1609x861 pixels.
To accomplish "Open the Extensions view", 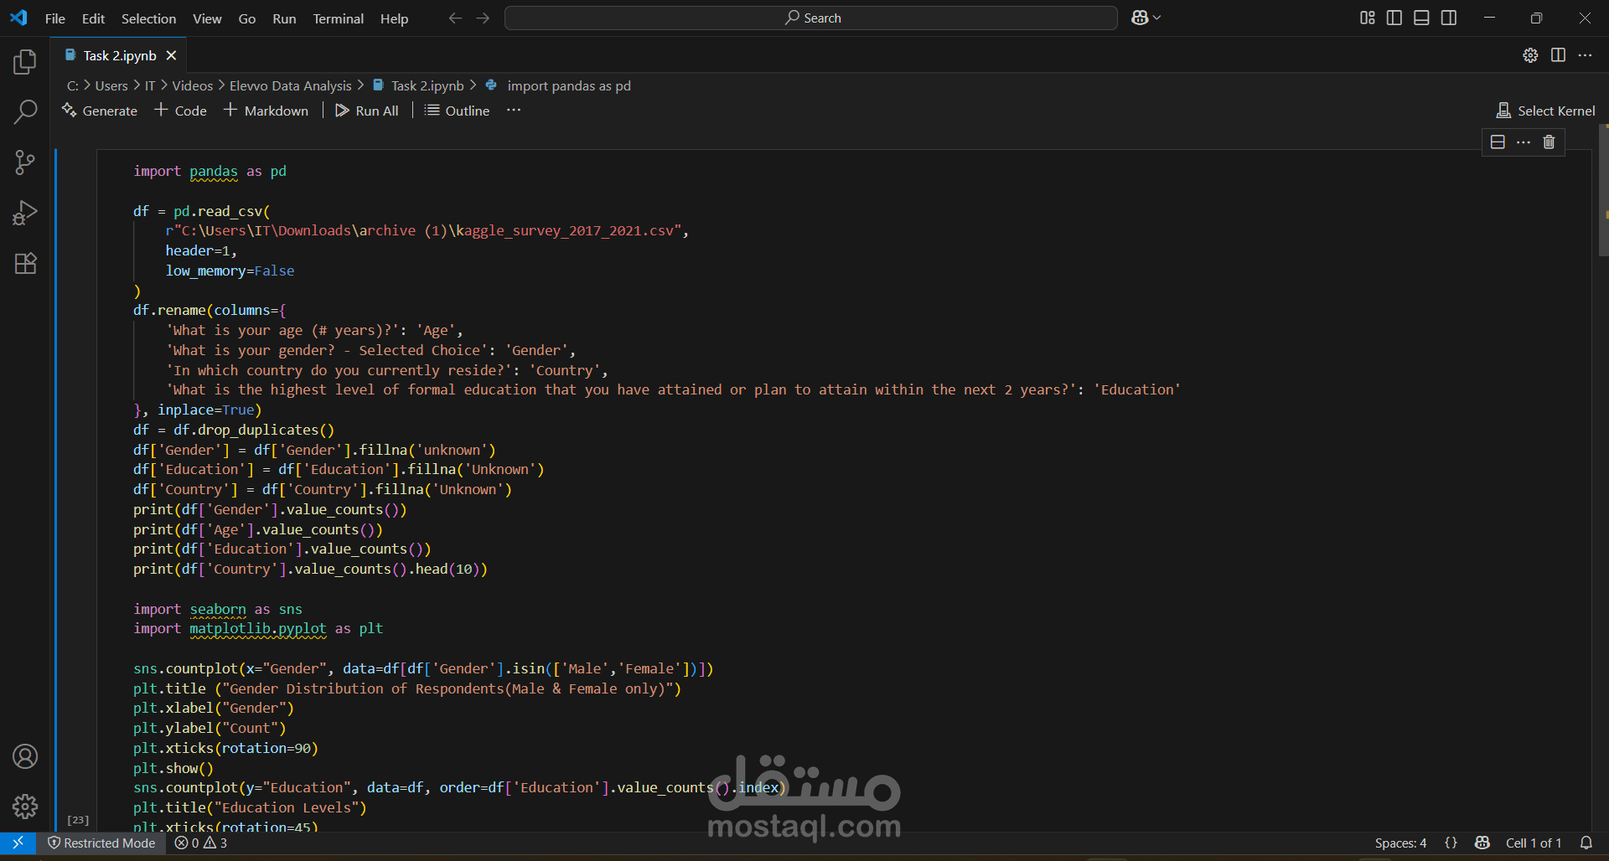I will click(x=25, y=263).
